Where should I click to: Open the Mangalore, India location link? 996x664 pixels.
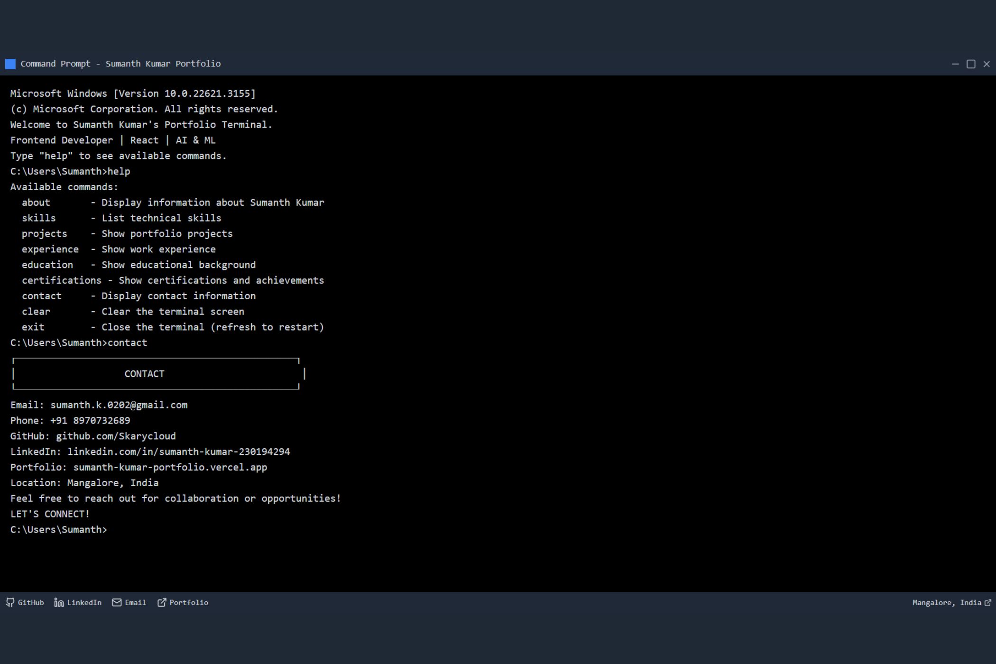pos(946,602)
